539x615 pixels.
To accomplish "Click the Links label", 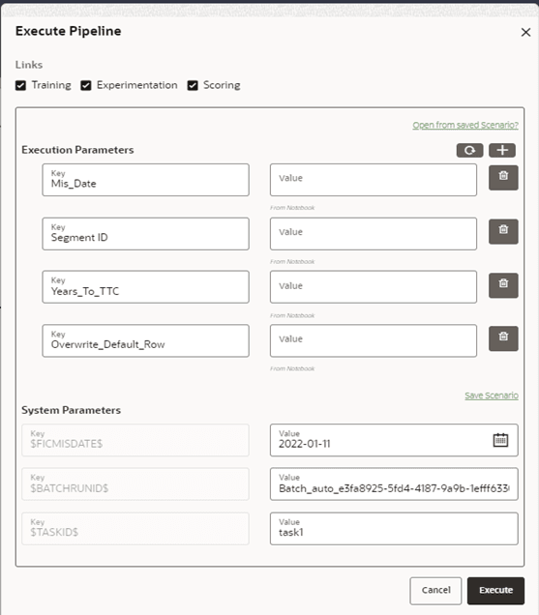I will pyautogui.click(x=29, y=65).
